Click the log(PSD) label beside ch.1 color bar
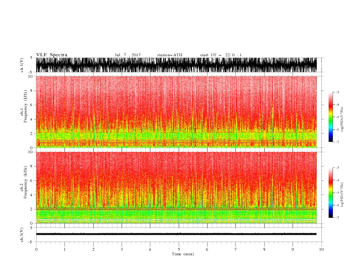 [x=342, y=119]
